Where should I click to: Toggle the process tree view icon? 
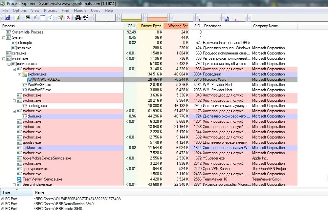pyautogui.click(x=35, y=18)
